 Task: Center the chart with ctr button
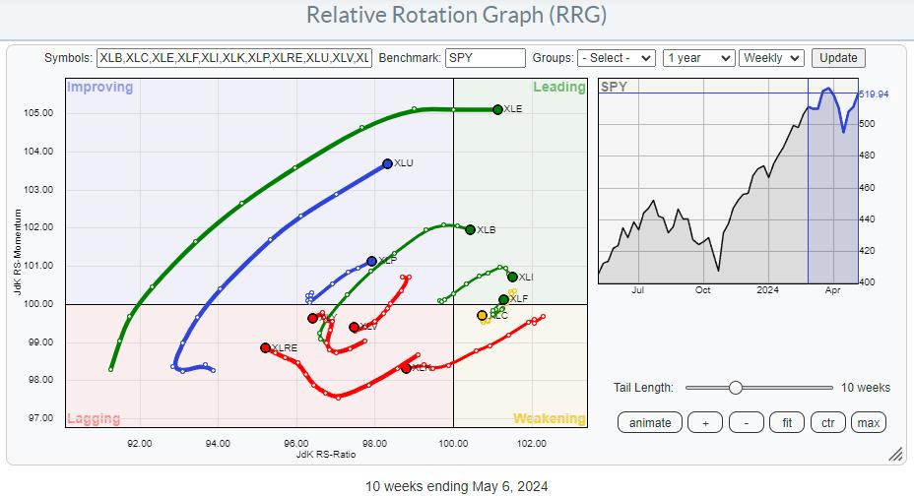pos(828,422)
